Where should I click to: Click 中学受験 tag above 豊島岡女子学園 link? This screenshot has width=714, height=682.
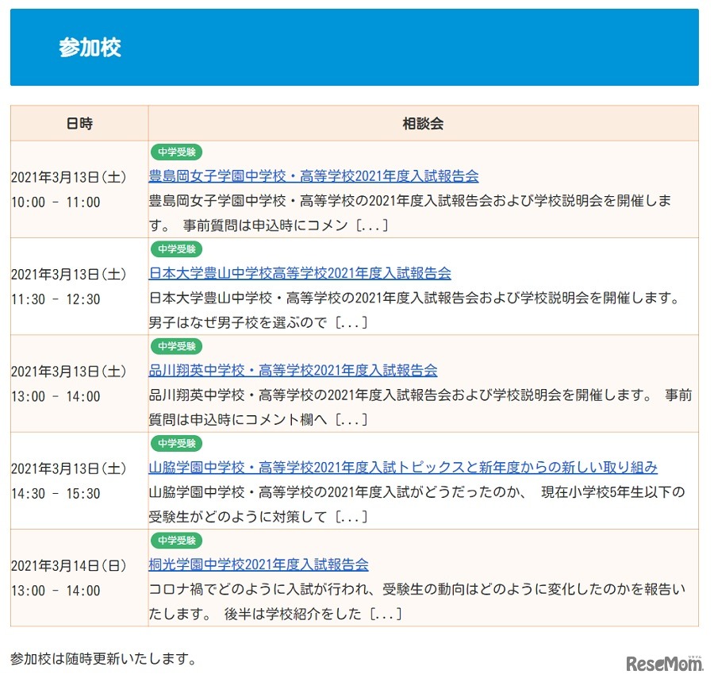(177, 152)
